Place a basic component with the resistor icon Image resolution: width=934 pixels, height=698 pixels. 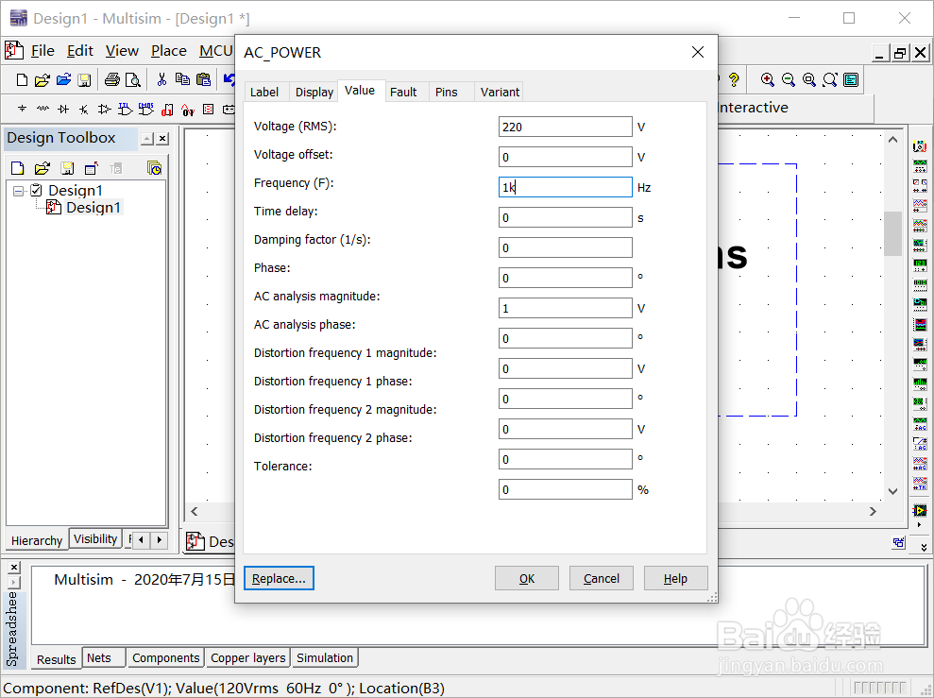(x=42, y=109)
